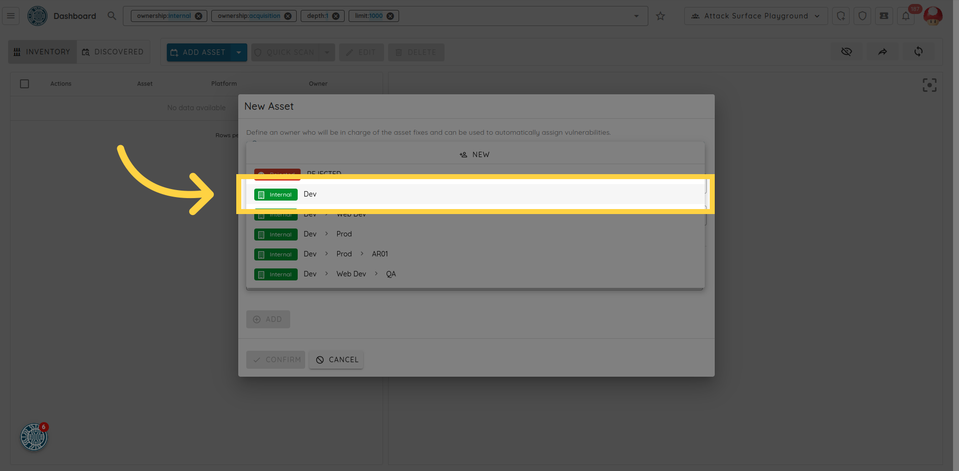959x471 pixels.
Task: Open the hamburger navigation menu
Action: (x=10, y=16)
